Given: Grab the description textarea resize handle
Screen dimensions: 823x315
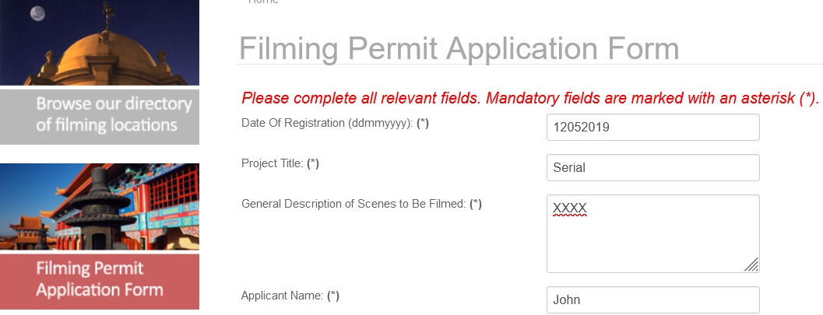Looking at the screenshot, I should point(752,265).
